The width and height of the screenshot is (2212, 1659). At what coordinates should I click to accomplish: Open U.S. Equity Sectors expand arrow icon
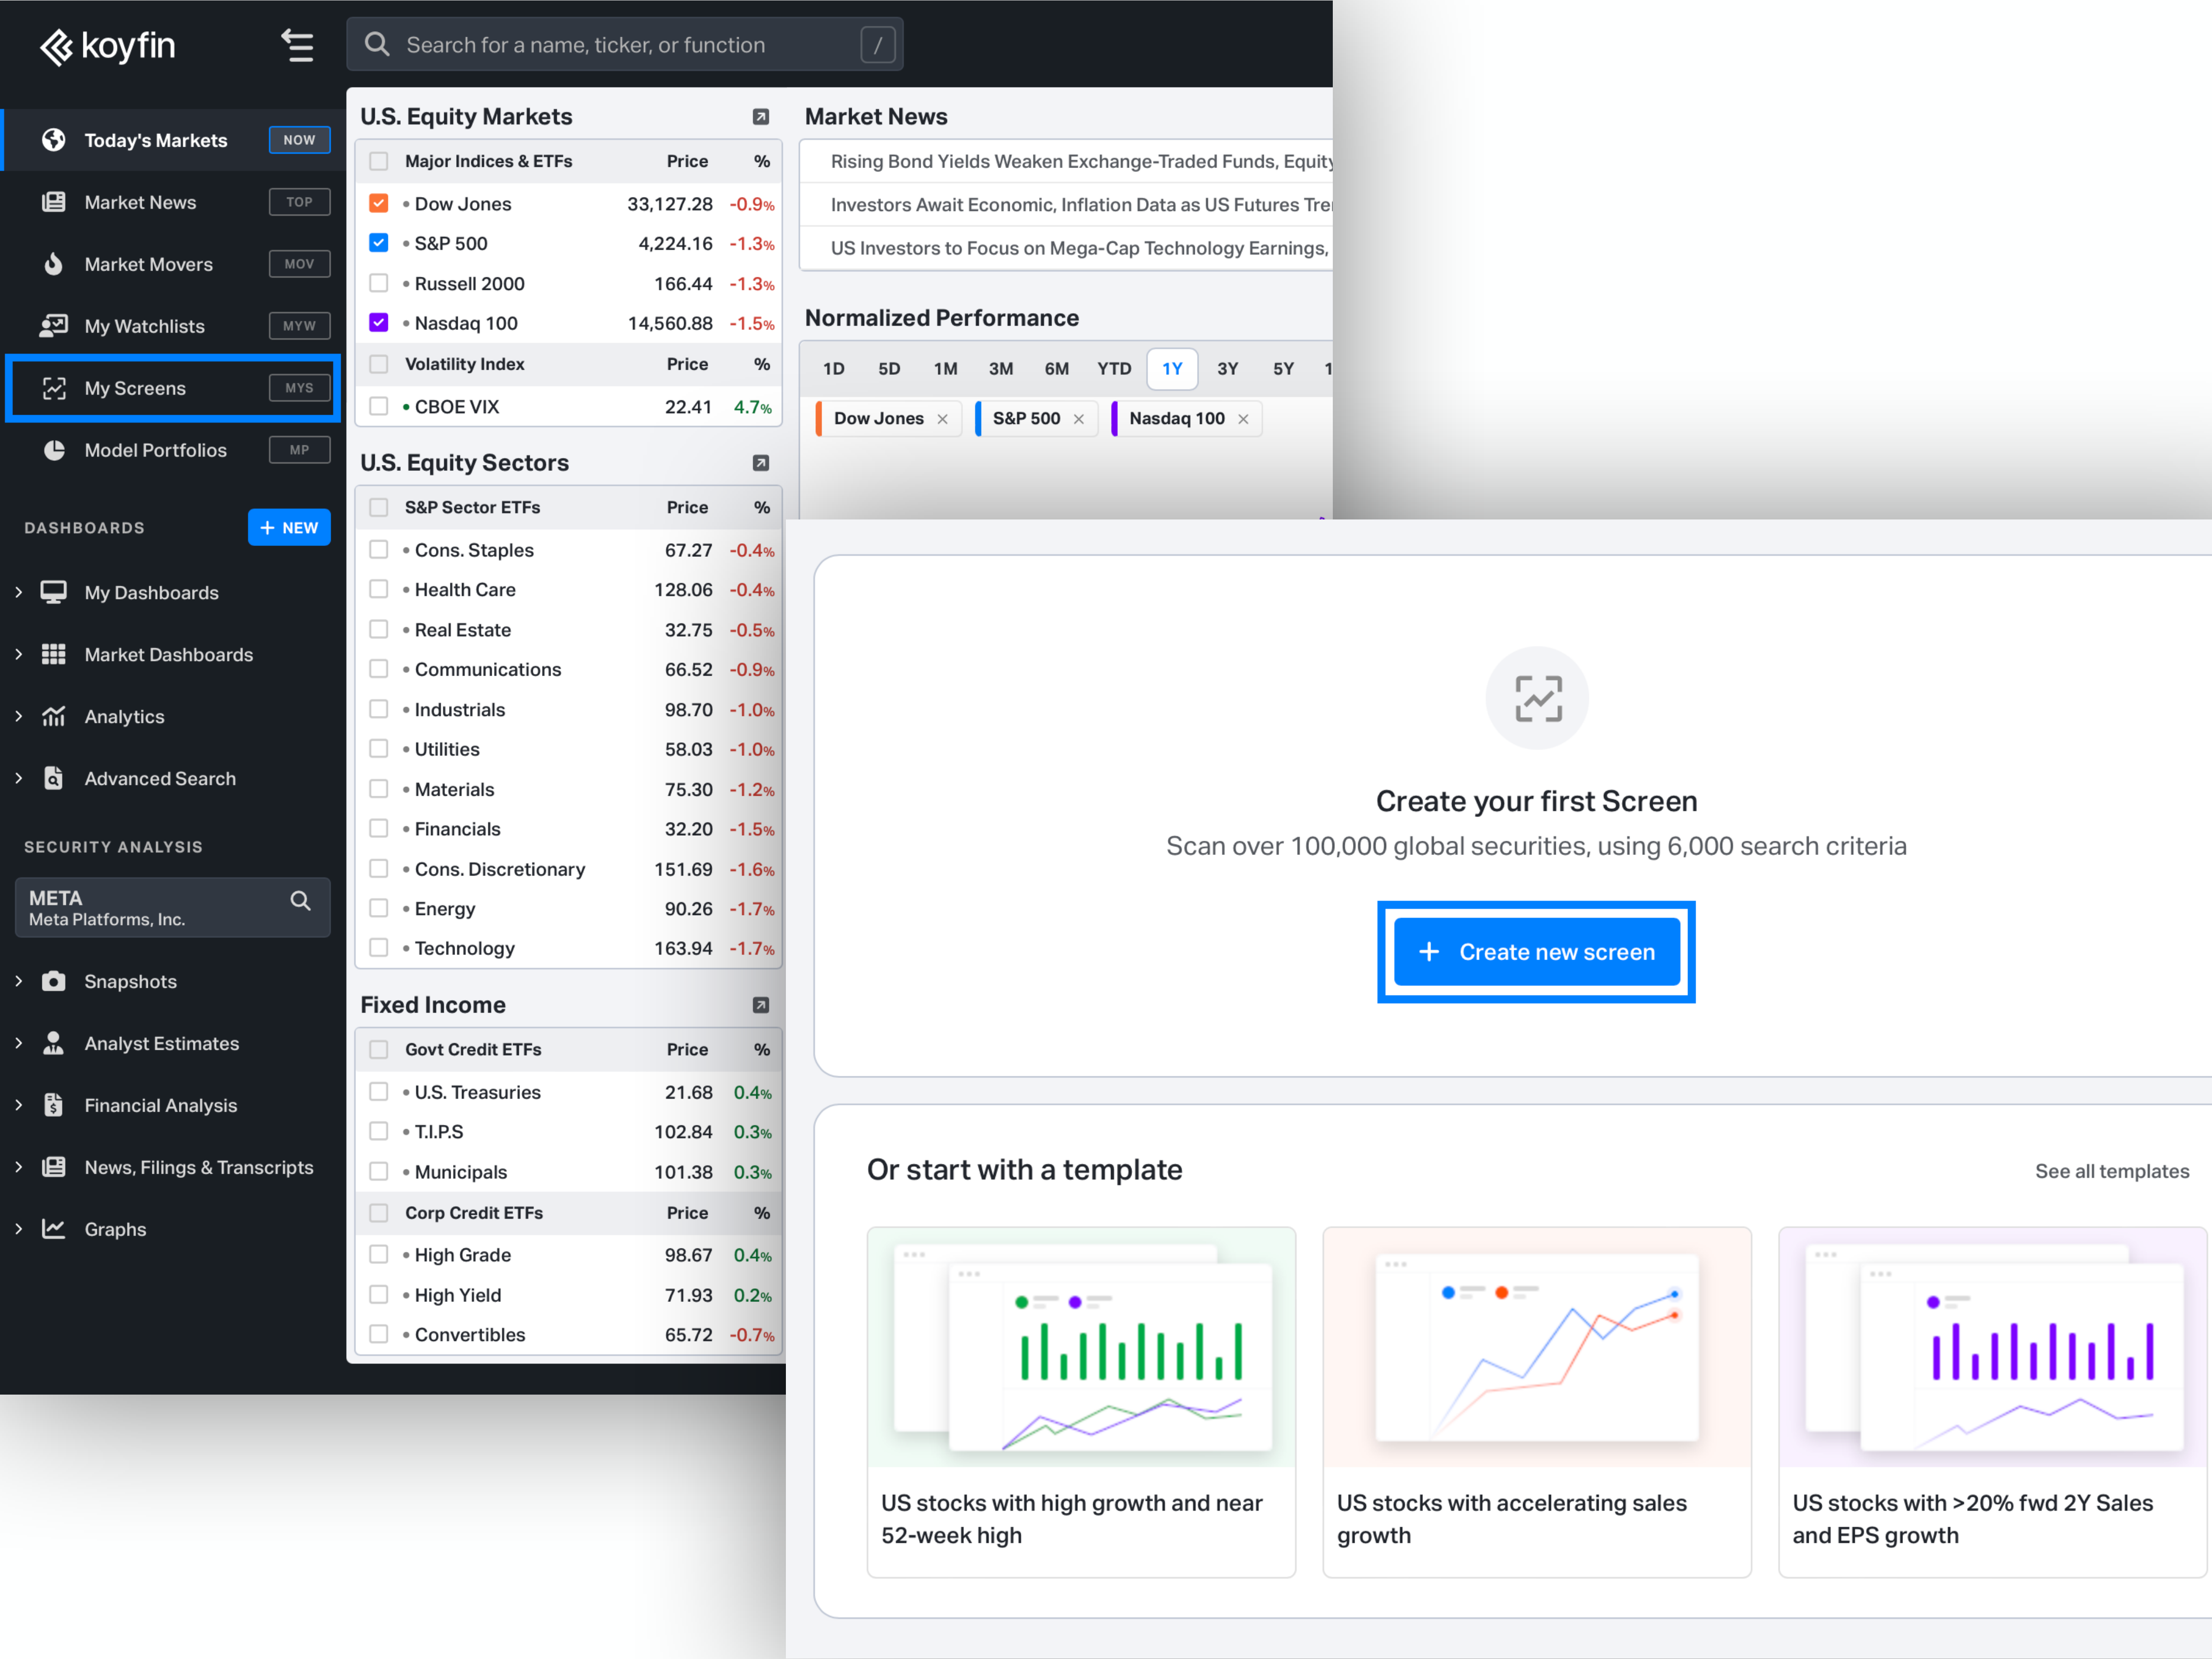coord(761,463)
